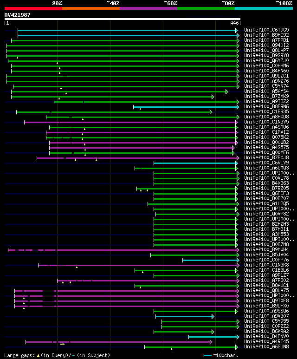Select hit label UniRef100_A7PPD1
297x359 pixels.
(x=266, y=40)
